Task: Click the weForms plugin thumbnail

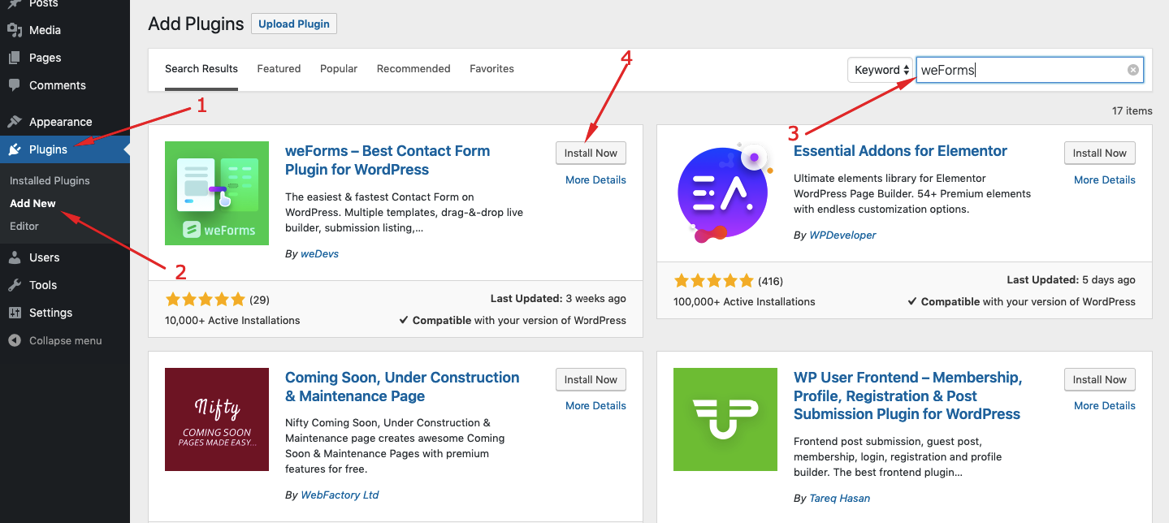Action: click(217, 193)
